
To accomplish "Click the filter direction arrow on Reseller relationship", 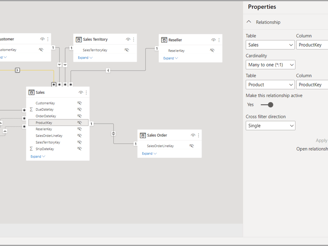I will pos(108,70).
